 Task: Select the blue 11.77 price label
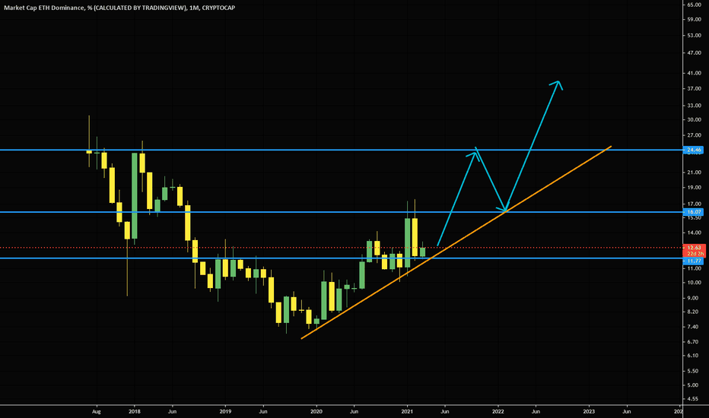coord(694,261)
